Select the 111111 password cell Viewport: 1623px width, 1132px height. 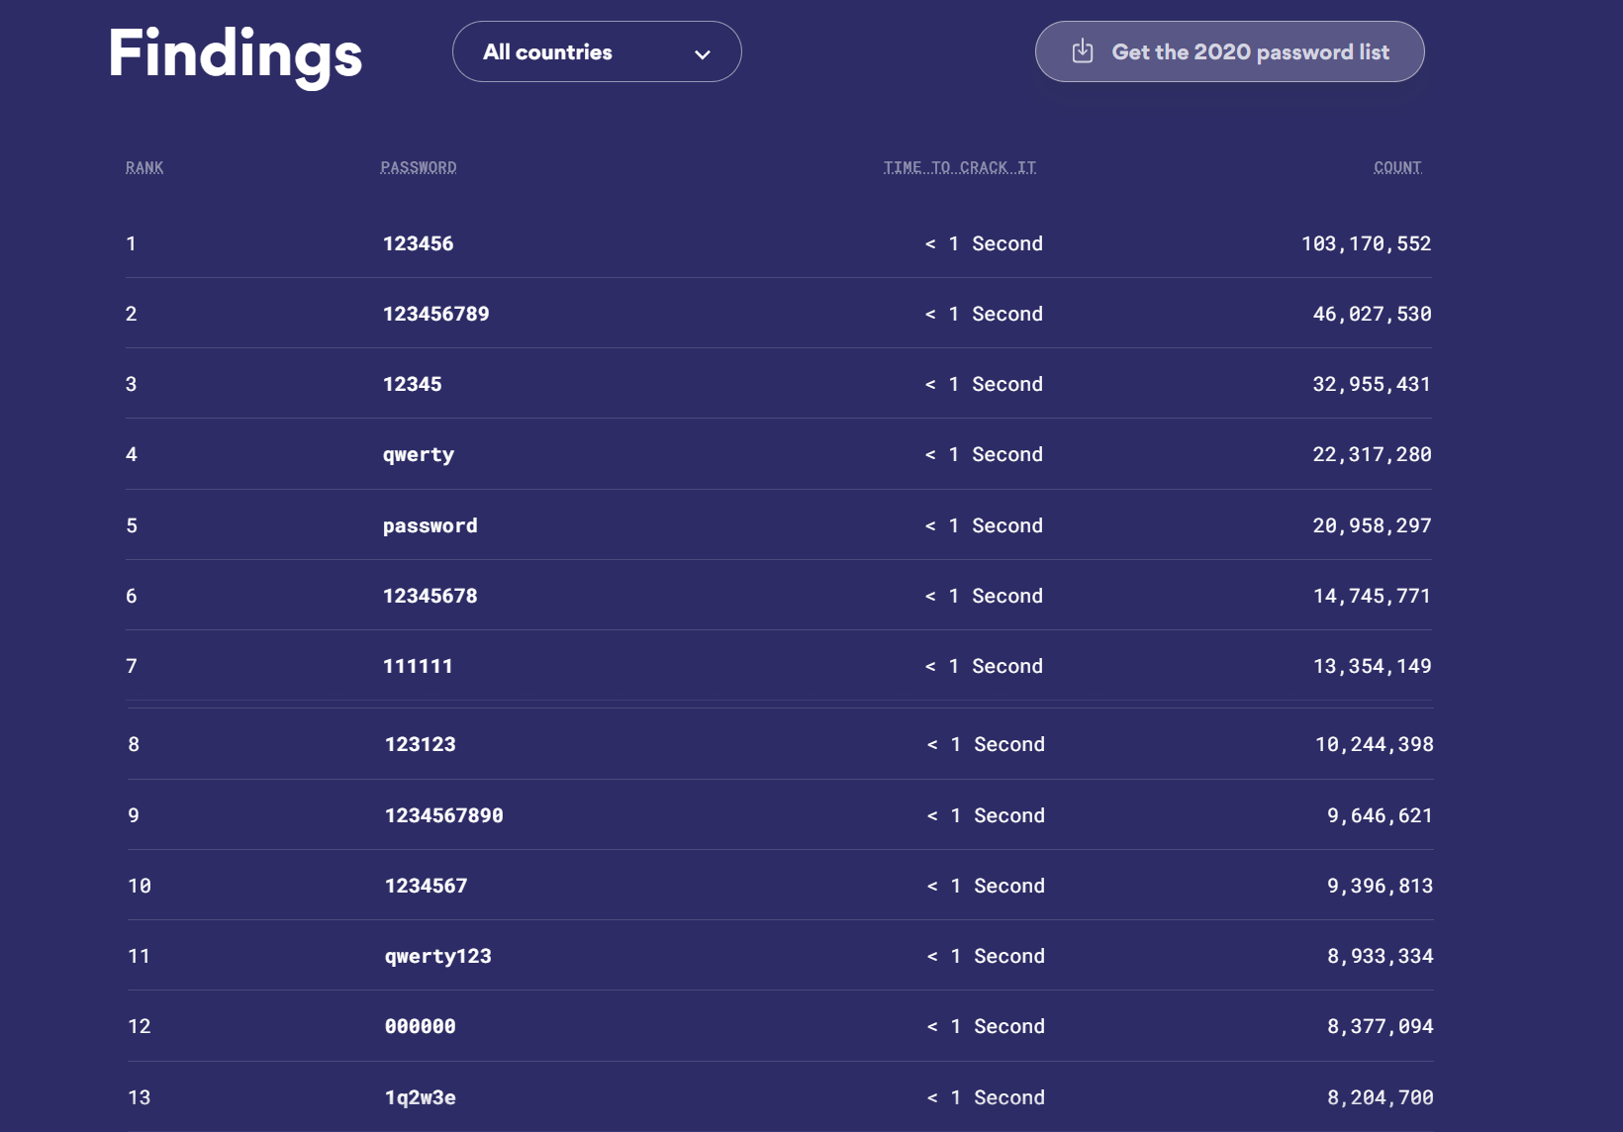[419, 666]
